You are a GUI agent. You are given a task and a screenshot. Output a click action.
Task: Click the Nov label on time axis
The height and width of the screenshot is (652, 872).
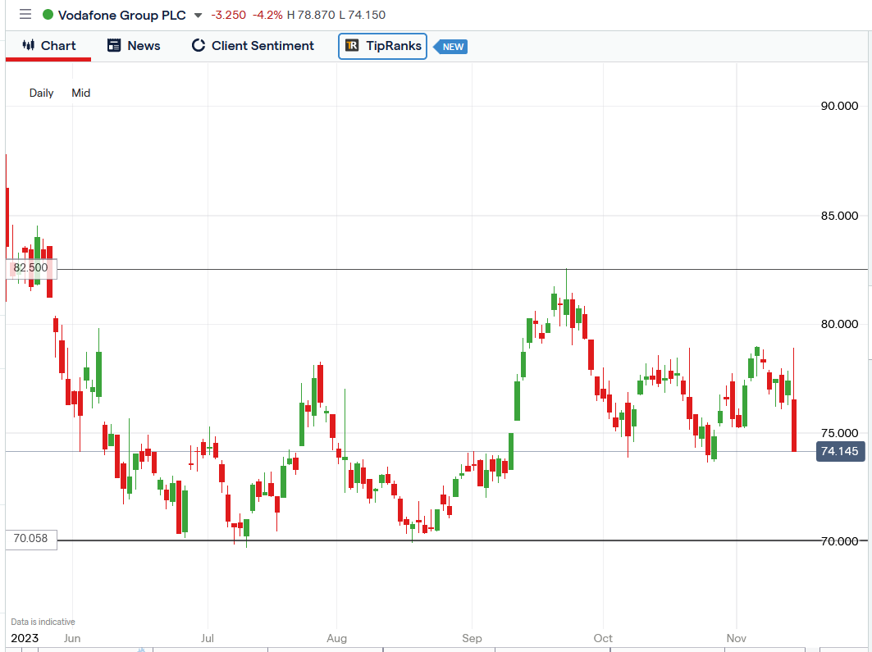pyautogui.click(x=737, y=638)
